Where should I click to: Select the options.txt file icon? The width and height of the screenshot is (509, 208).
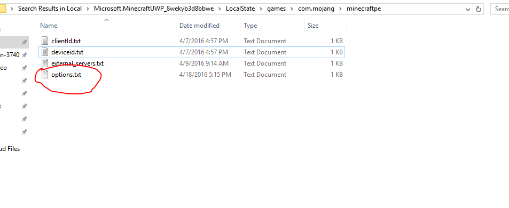(45, 75)
